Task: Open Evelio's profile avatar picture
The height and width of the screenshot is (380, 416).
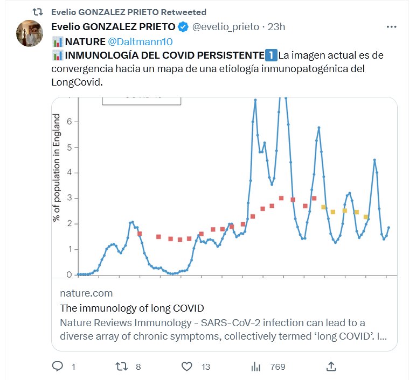Action: click(30, 33)
